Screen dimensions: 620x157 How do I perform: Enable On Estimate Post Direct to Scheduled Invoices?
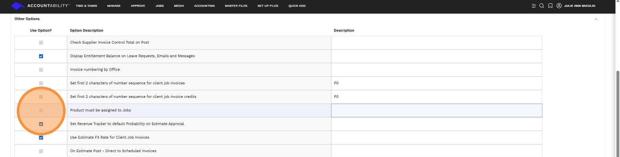(41, 151)
